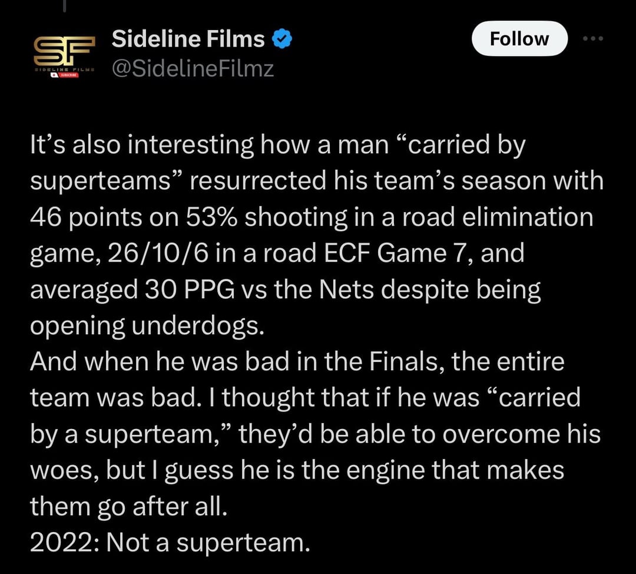Click the "them go after all." text

[x=128, y=506]
